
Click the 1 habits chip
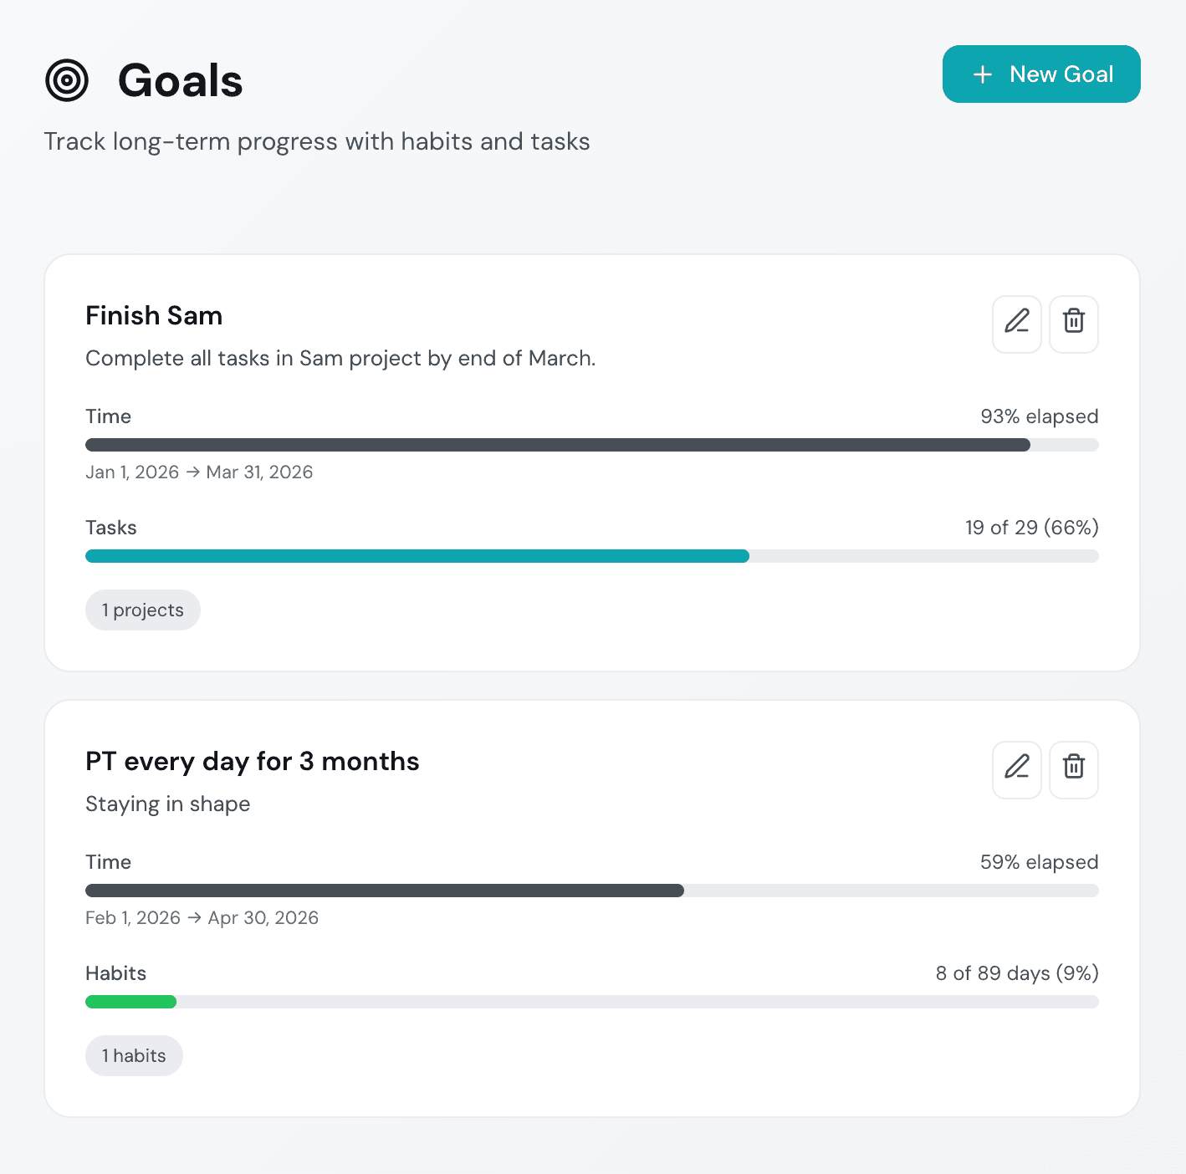[134, 1056]
